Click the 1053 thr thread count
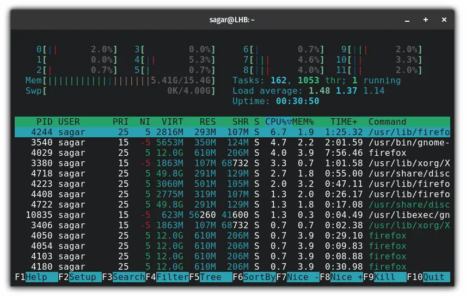 pyautogui.click(x=322, y=80)
